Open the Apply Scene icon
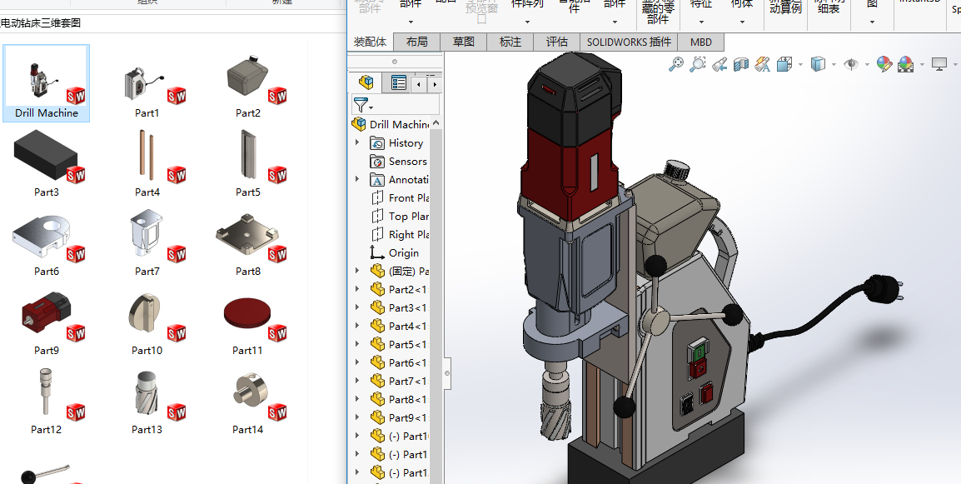Image resolution: width=961 pixels, height=484 pixels. tap(905, 64)
